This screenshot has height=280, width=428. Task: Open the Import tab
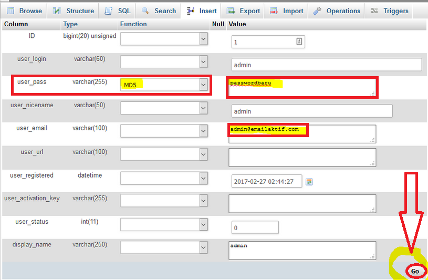286,11
